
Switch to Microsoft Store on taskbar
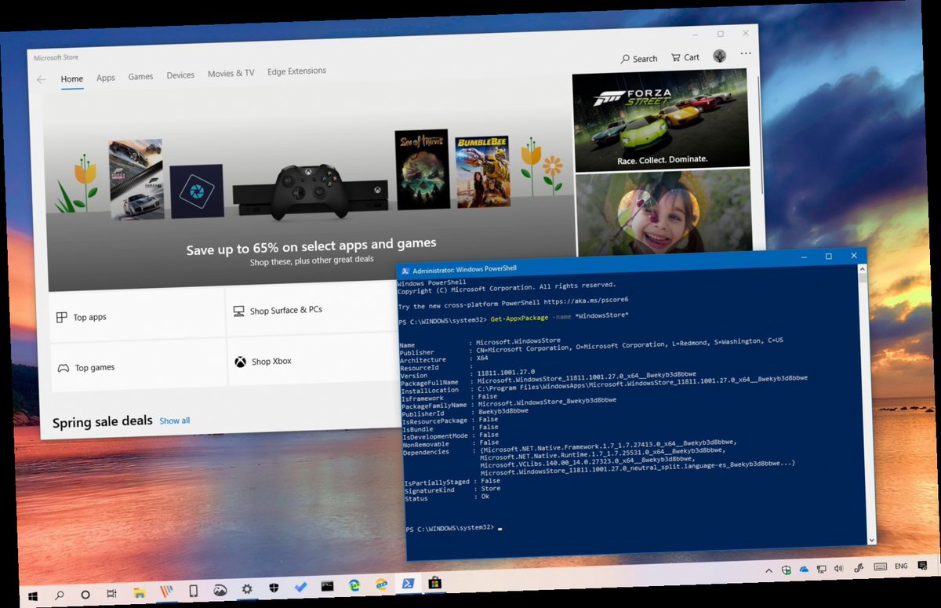(434, 583)
